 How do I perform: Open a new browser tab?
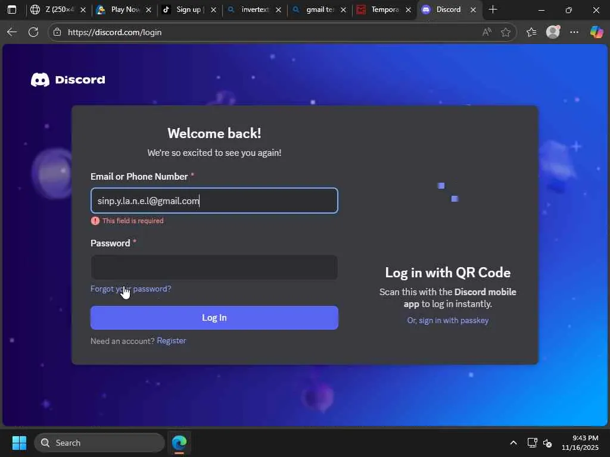(x=493, y=10)
